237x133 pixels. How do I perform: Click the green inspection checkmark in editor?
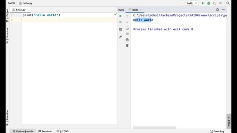pos(116,14)
